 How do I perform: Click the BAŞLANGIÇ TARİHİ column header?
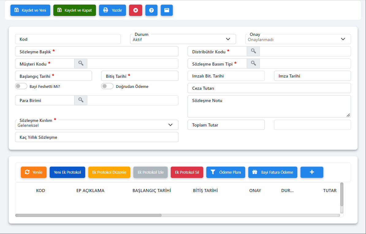click(151, 191)
